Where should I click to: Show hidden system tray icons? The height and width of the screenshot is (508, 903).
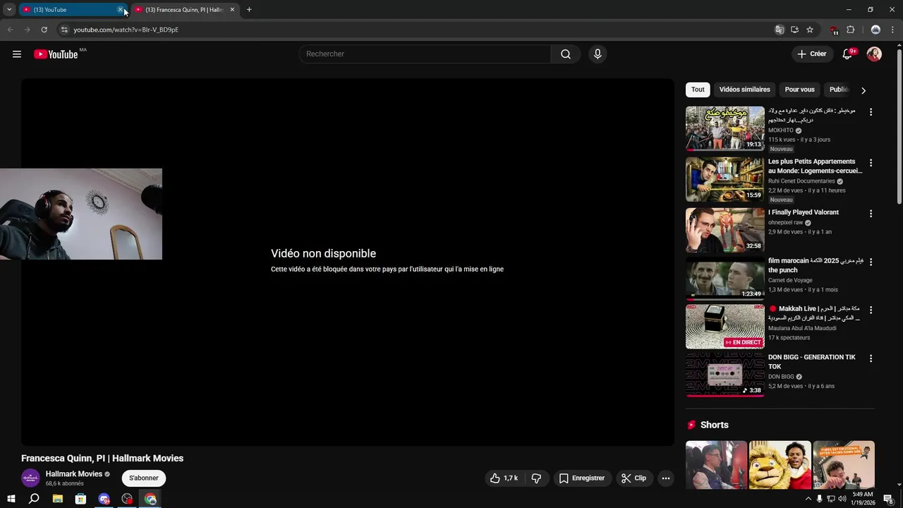point(808,499)
